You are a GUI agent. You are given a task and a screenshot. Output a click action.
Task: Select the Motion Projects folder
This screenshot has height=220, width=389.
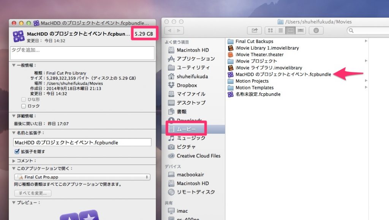point(248,81)
